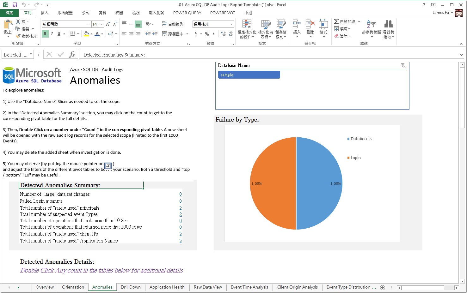Viewport: 467px width, 293px height.
Task: Add a new sheet with the plus button
Action: (x=383, y=287)
